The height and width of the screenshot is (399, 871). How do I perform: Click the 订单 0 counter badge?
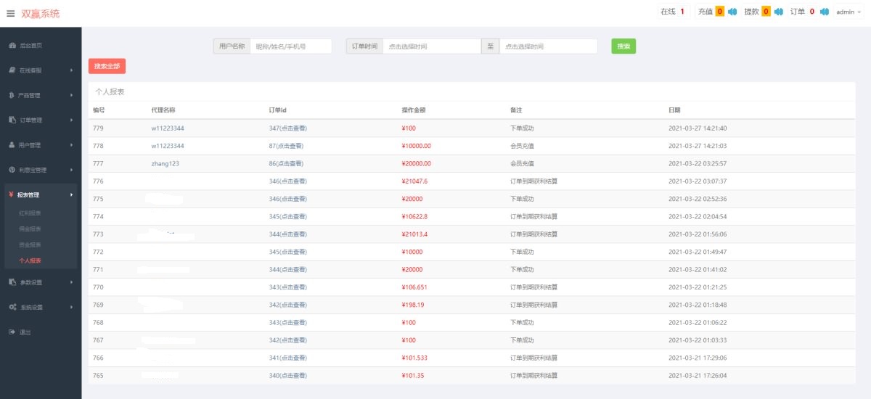coord(811,12)
